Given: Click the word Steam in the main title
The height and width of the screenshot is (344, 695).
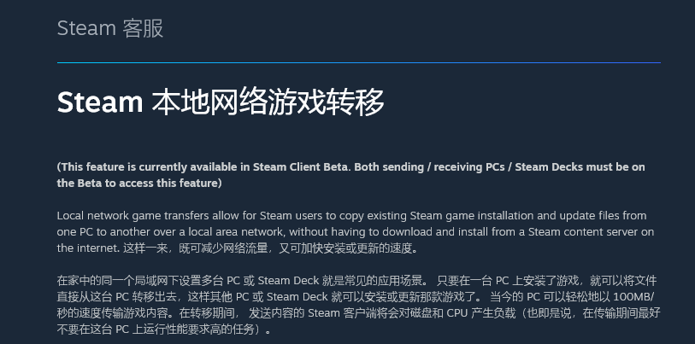Looking at the screenshot, I should (x=100, y=102).
